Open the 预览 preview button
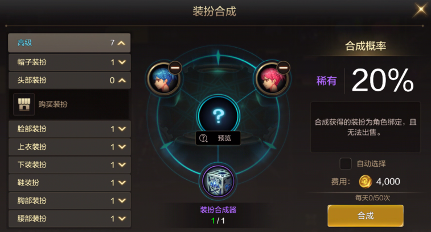 pos(218,138)
